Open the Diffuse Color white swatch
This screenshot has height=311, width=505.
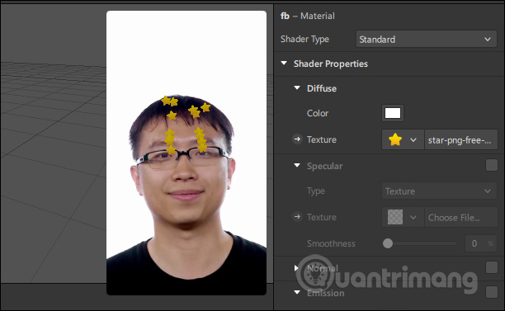393,113
